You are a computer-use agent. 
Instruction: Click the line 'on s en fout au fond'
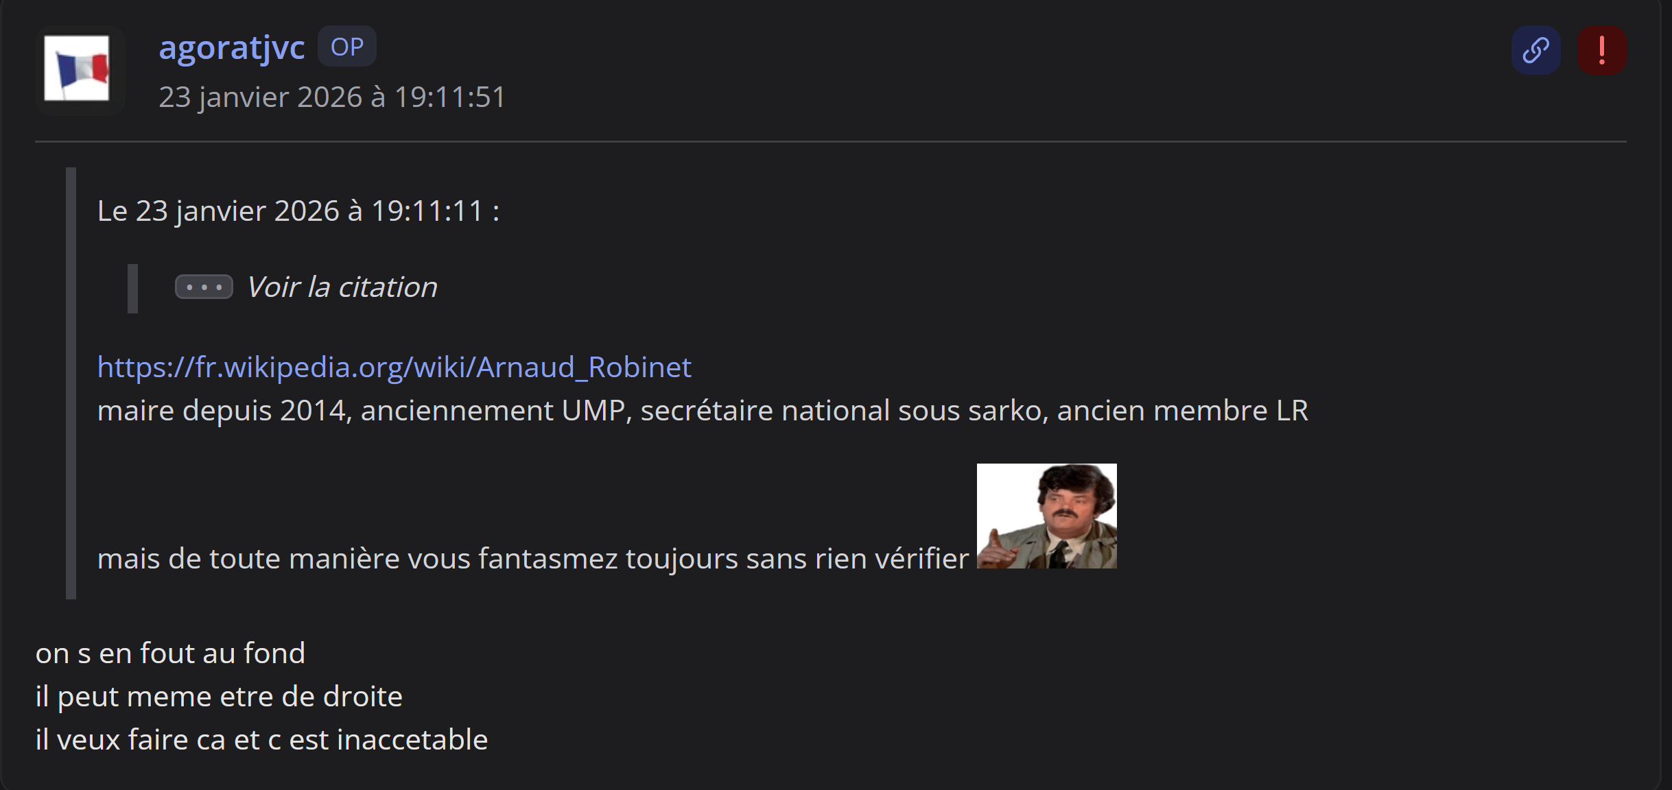170,653
